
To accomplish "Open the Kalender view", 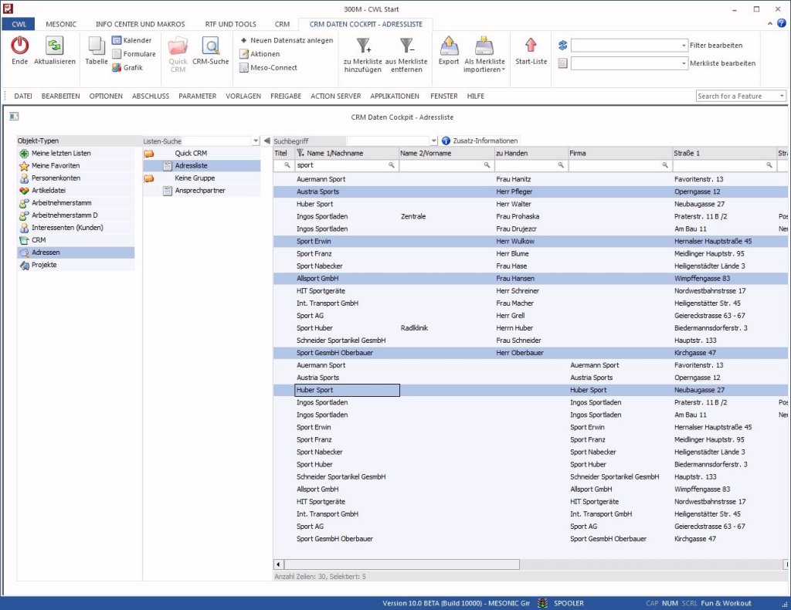I will click(x=131, y=40).
